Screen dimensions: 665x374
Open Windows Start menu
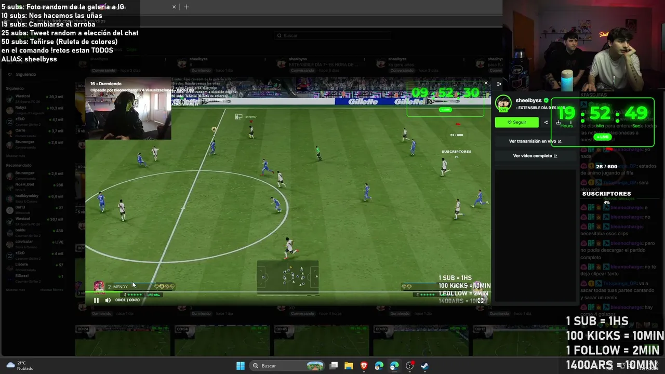point(241,366)
